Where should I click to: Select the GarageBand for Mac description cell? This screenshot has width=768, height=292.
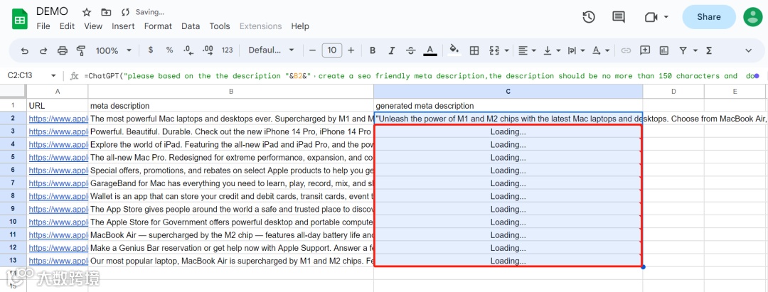point(230,183)
